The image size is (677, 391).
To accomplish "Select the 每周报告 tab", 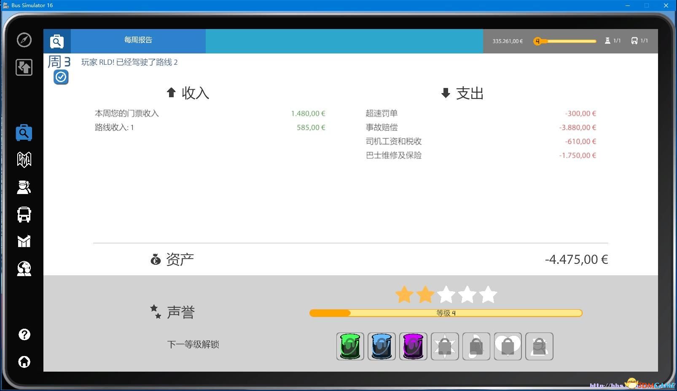I will [138, 41].
